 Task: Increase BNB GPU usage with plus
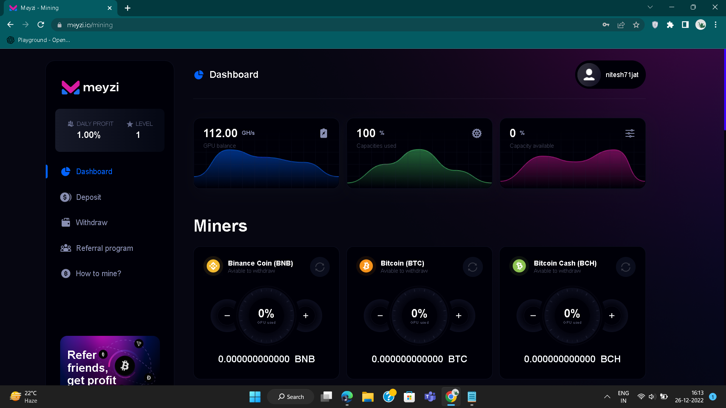[x=306, y=315]
